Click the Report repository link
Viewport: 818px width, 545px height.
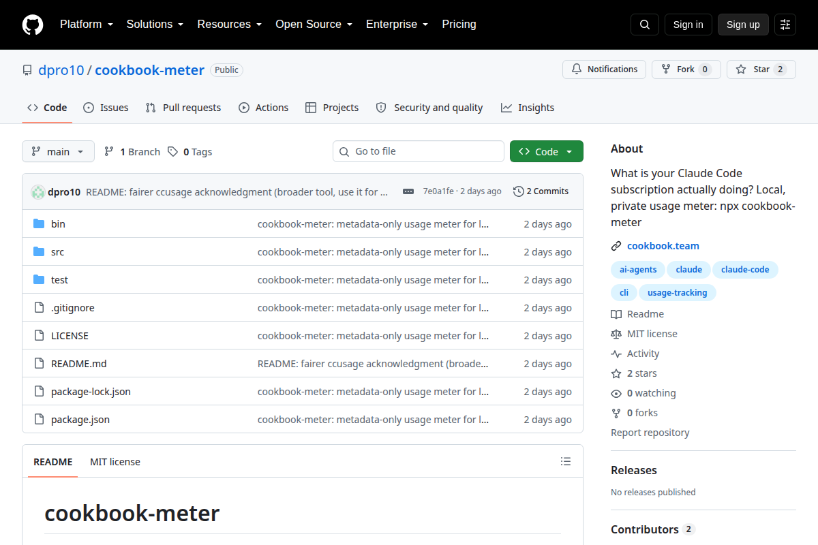(650, 433)
